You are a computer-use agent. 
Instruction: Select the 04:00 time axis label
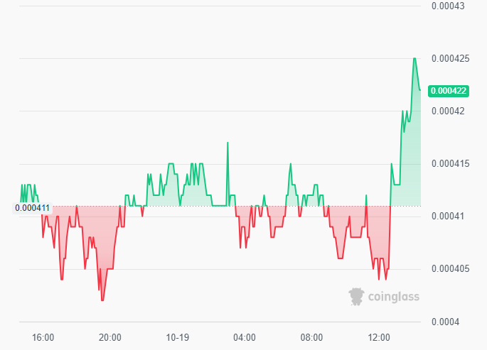pos(244,337)
